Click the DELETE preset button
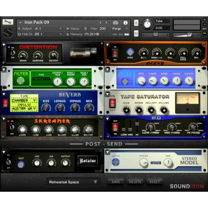208x208 pixels. click(x=135, y=182)
